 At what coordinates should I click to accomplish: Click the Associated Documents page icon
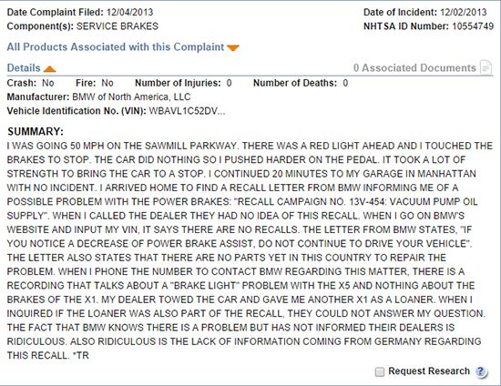point(486,67)
